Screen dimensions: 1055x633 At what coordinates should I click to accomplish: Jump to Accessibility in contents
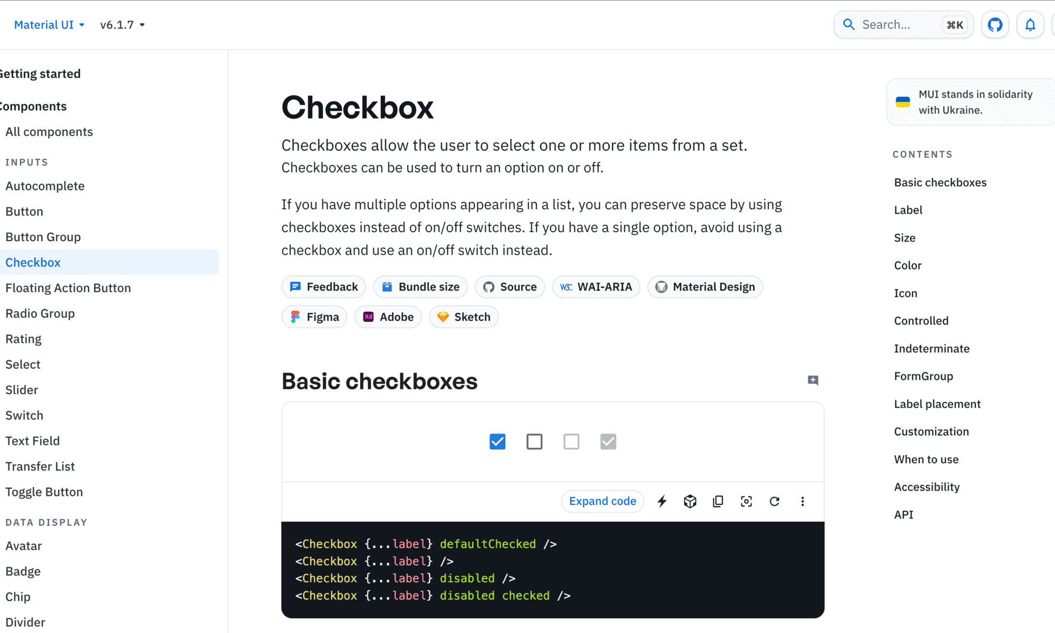pos(927,487)
